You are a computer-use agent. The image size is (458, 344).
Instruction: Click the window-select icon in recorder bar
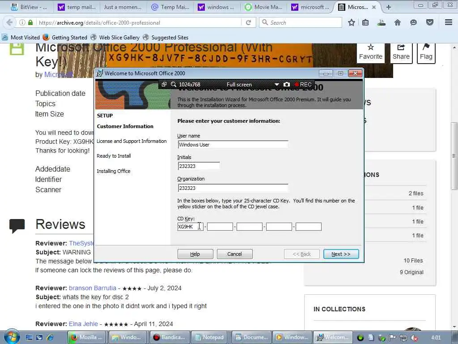[164, 84]
